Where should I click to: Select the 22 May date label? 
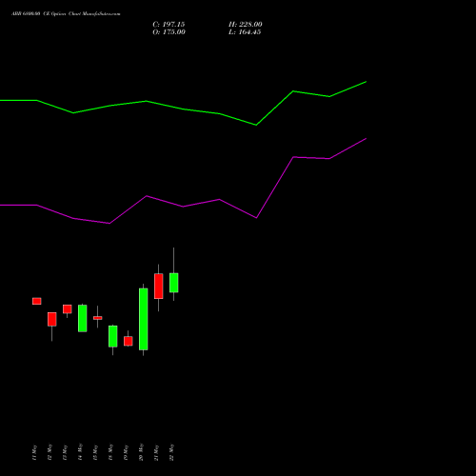tap(171, 452)
